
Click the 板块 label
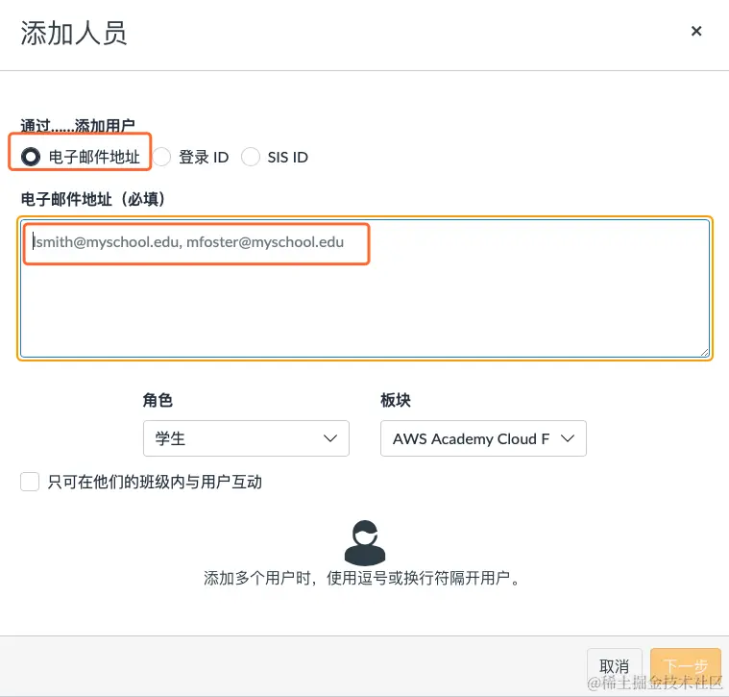click(x=395, y=400)
